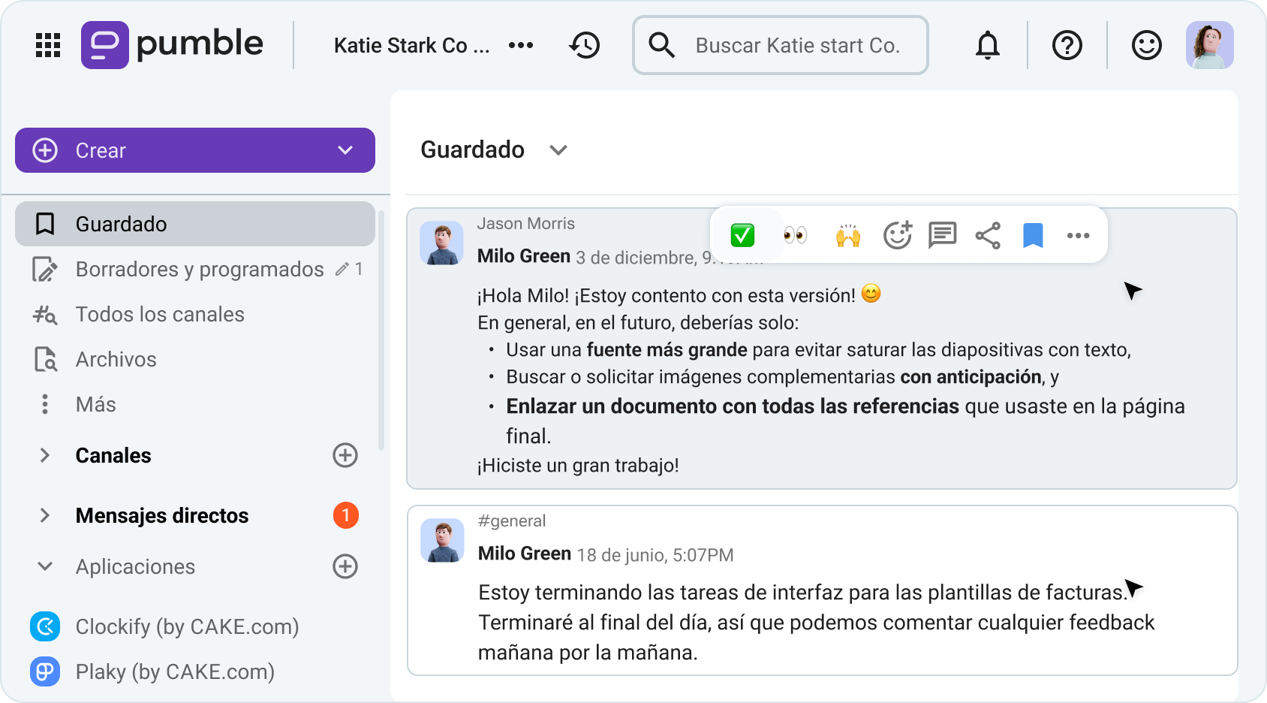Click the message history clock icon
This screenshot has width=1267, height=703.
pyautogui.click(x=584, y=45)
